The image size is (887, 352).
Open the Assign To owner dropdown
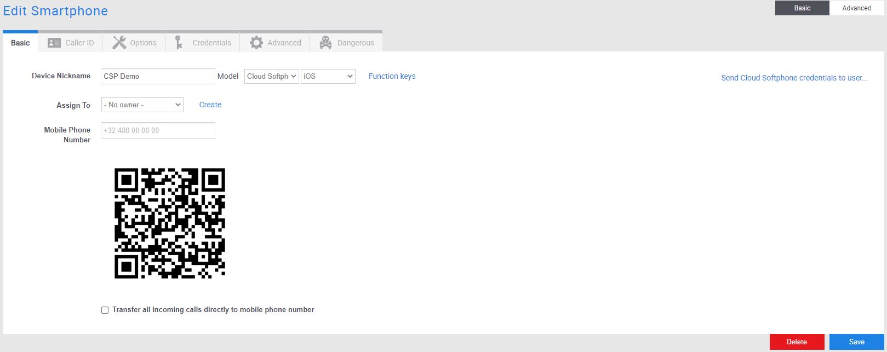pos(142,105)
